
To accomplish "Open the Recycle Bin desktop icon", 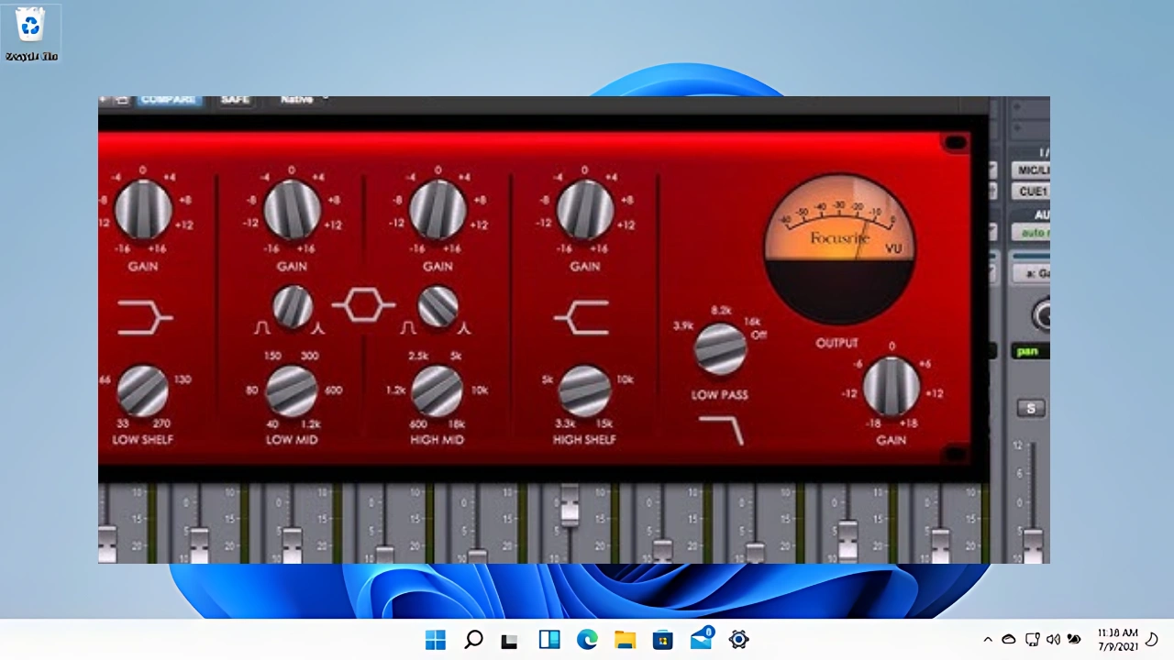I will point(31,34).
